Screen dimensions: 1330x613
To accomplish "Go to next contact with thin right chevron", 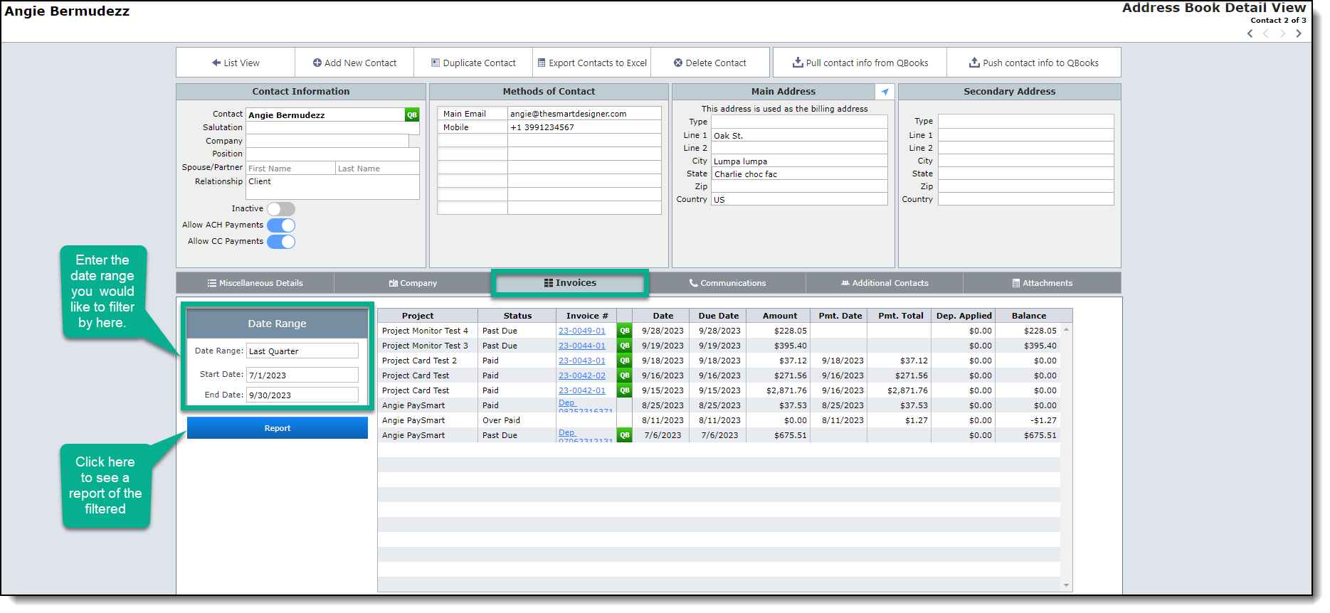I will pyautogui.click(x=1282, y=33).
